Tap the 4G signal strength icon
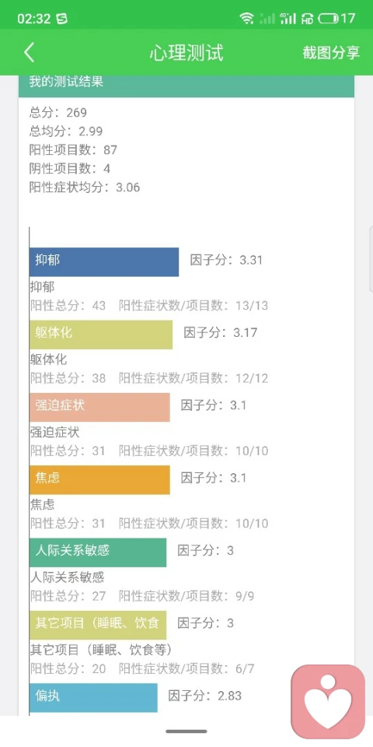This screenshot has width=373, height=747. coord(288,19)
